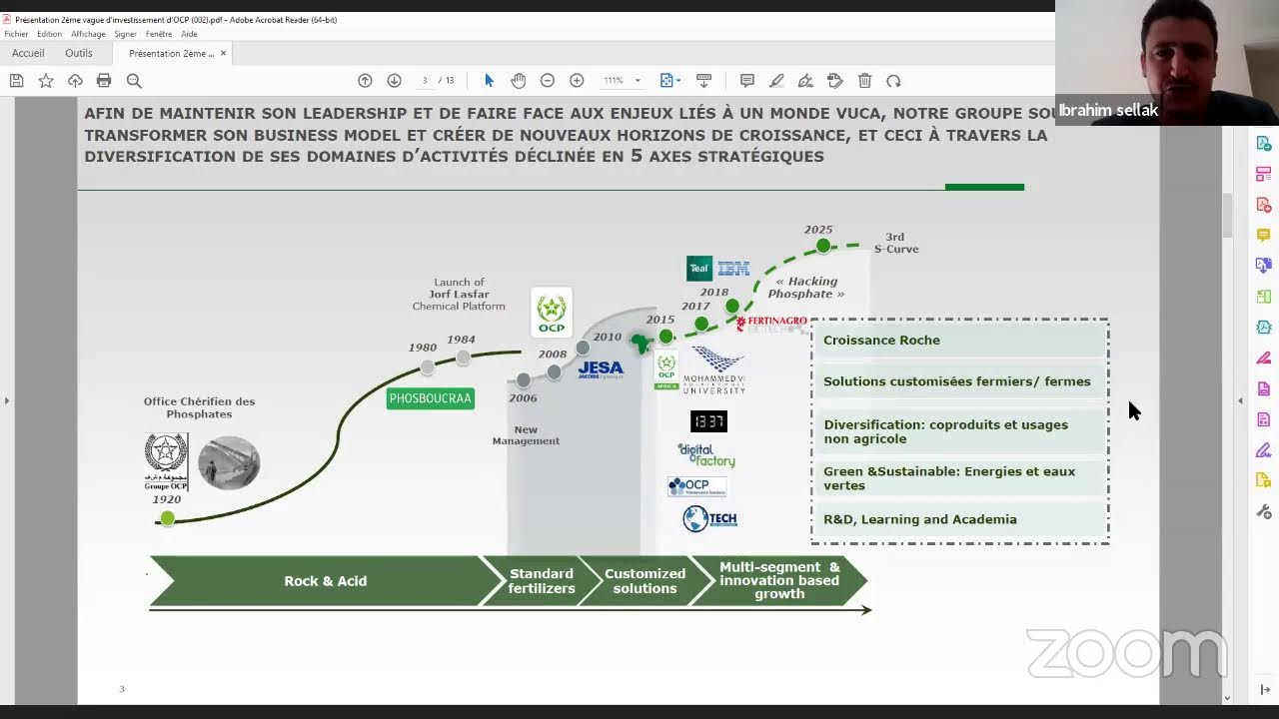Open the Fichier menu

coord(16,34)
